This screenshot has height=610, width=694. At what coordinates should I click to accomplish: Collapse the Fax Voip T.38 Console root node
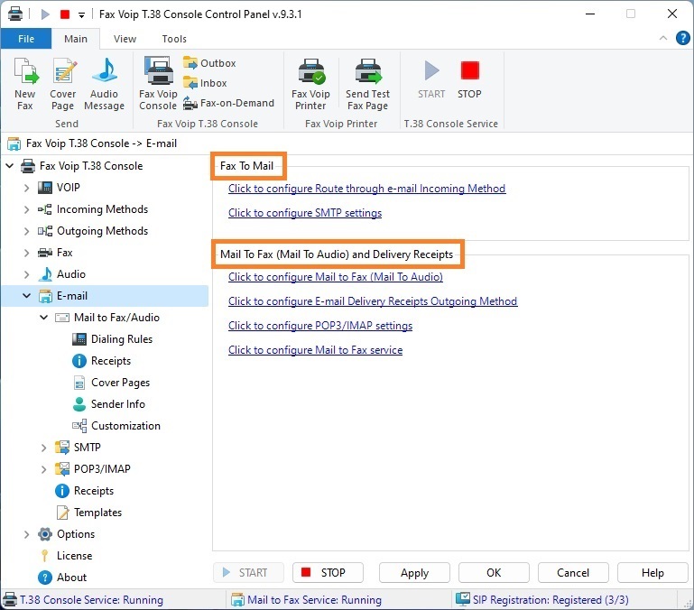pyautogui.click(x=10, y=166)
